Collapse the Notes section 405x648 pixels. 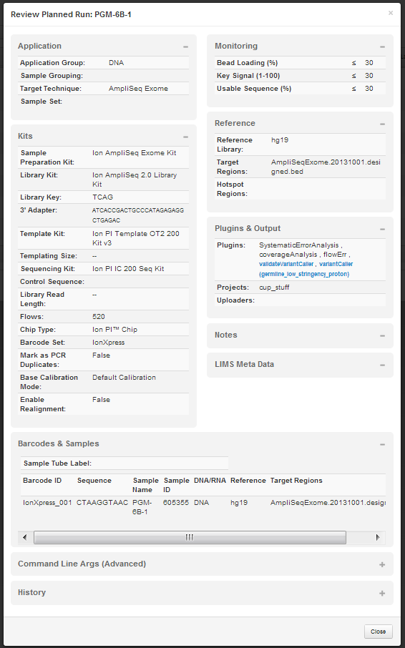pyautogui.click(x=382, y=336)
